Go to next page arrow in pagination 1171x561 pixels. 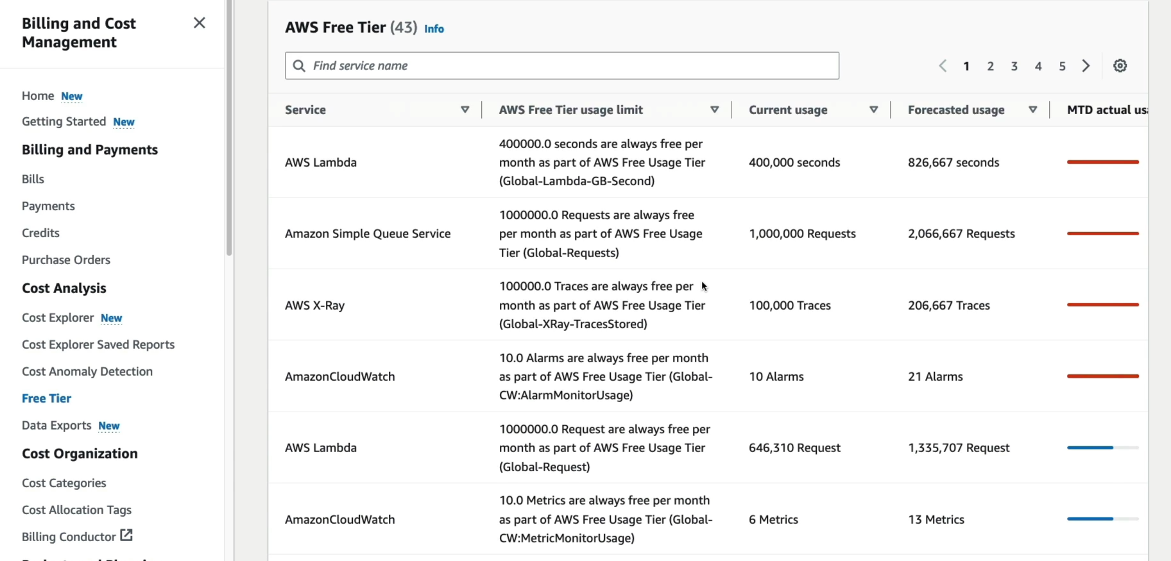pos(1086,65)
